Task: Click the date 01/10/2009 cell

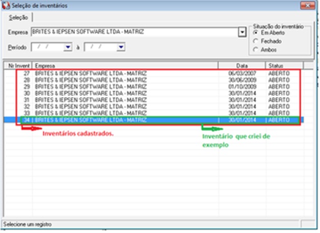Action: (x=242, y=87)
